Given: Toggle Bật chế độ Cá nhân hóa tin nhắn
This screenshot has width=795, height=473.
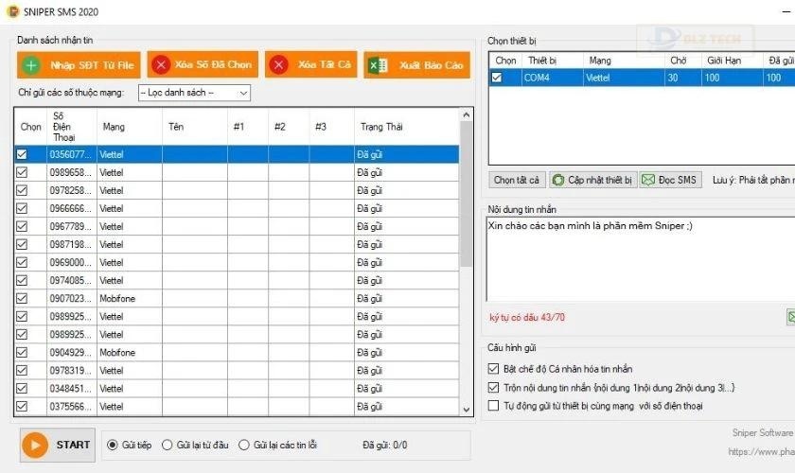Looking at the screenshot, I should [493, 369].
